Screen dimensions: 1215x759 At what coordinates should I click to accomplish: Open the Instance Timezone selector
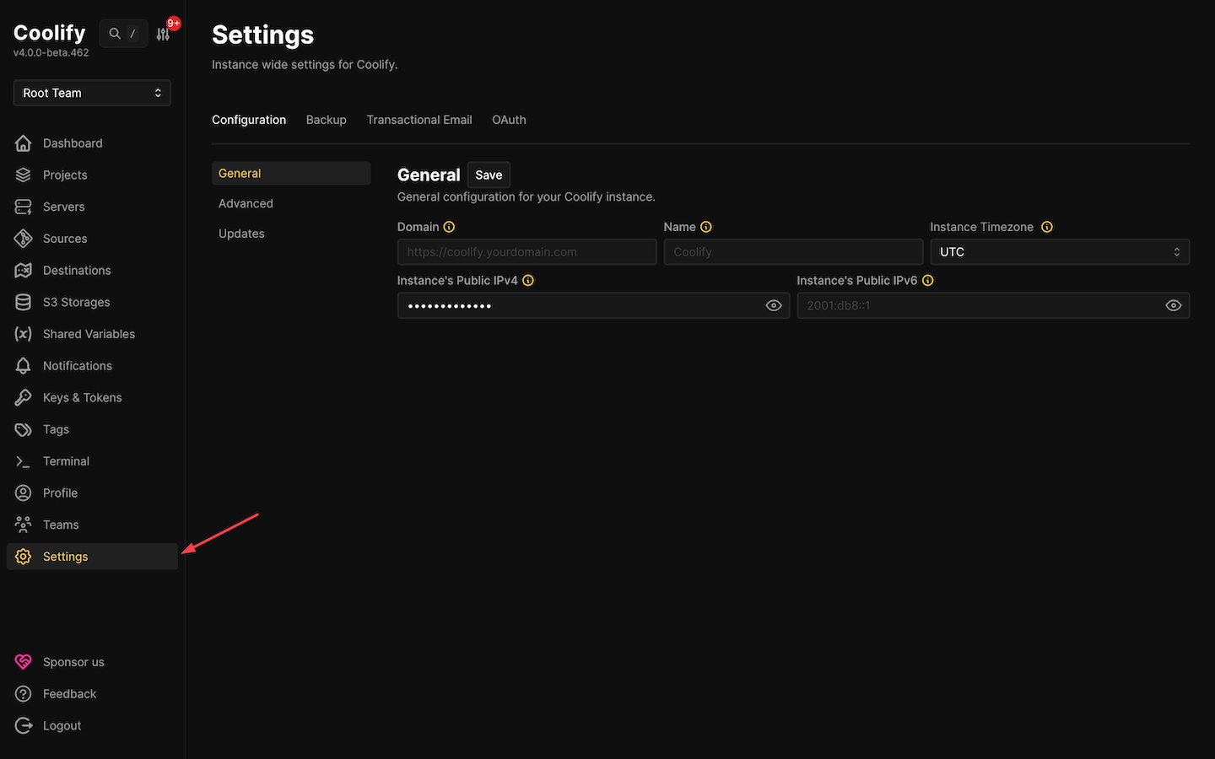(1060, 251)
